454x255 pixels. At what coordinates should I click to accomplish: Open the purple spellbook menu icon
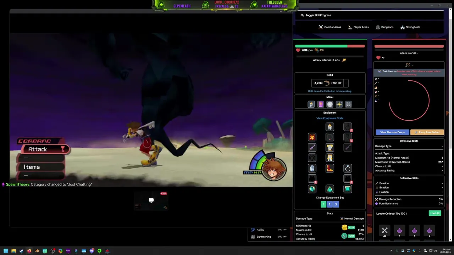[x=321, y=104]
